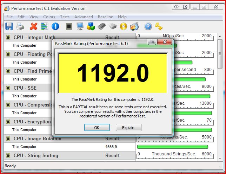Open the Advanced menu
226x174 pixels.
[x=84, y=17]
